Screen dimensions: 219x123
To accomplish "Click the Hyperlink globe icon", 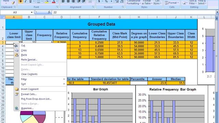I will click(x=17, y=108).
